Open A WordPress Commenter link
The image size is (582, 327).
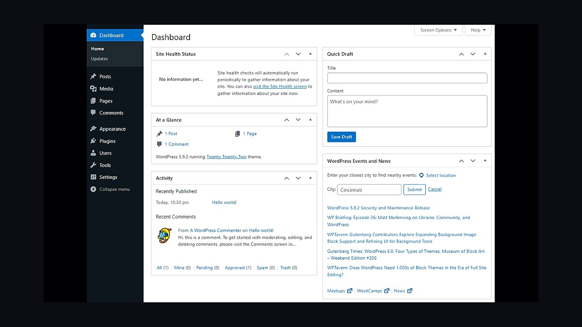point(215,231)
